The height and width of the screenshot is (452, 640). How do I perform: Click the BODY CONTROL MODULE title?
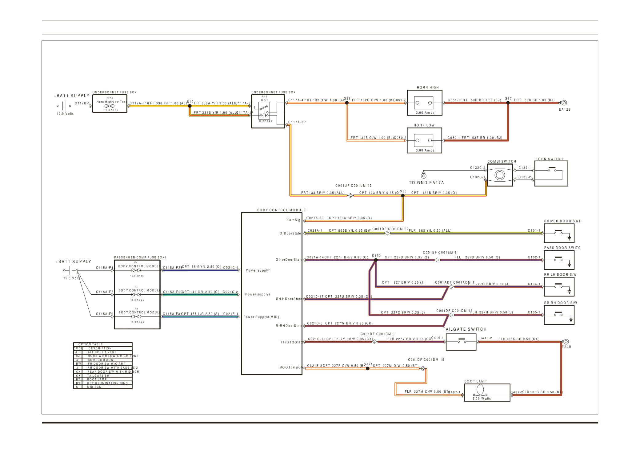[281, 210]
